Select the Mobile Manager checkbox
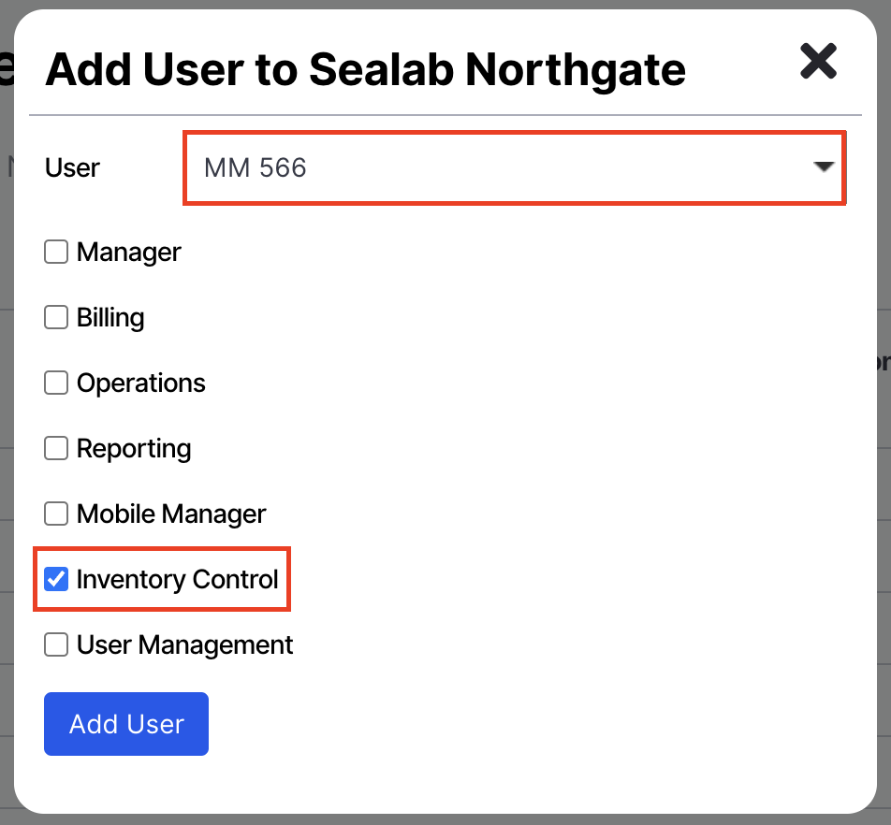This screenshot has width=891, height=825. 56,514
